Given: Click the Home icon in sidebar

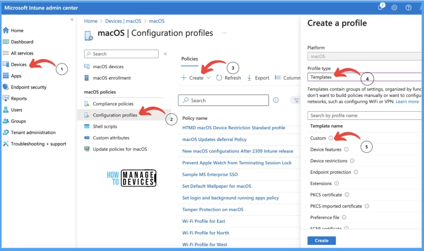Looking at the screenshot, I should pos(6,31).
